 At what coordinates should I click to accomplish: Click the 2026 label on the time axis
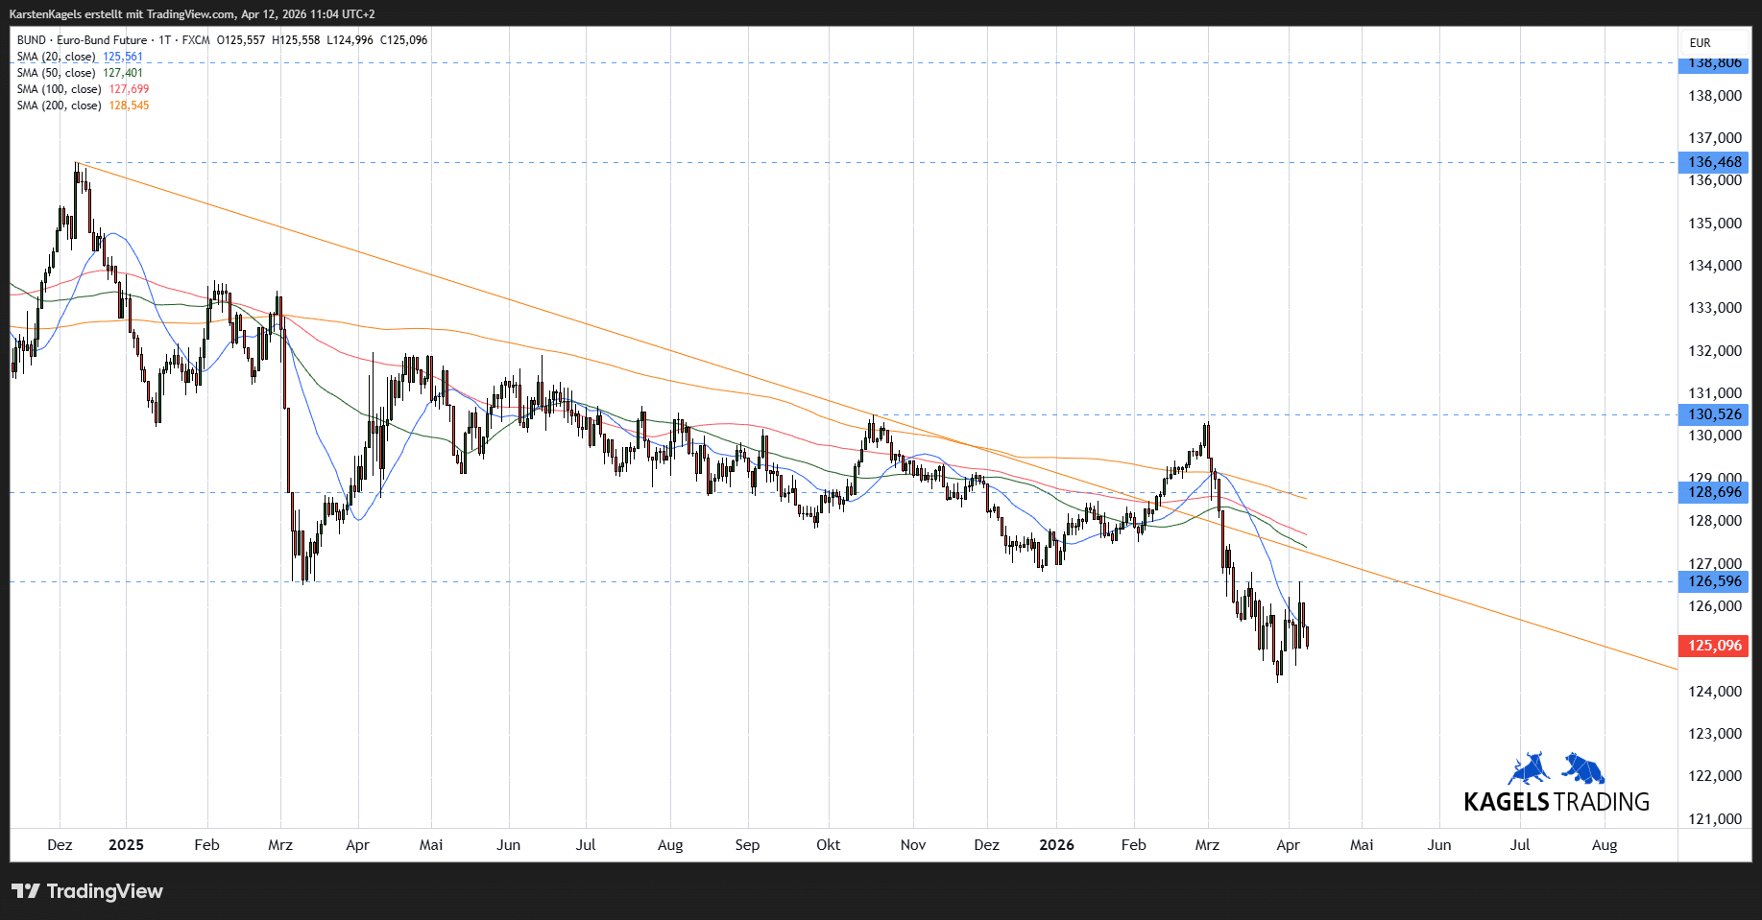(x=1056, y=845)
